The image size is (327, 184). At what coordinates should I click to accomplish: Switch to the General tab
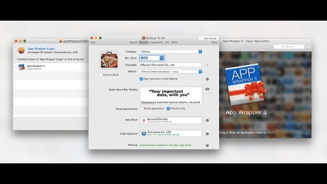click(144, 42)
